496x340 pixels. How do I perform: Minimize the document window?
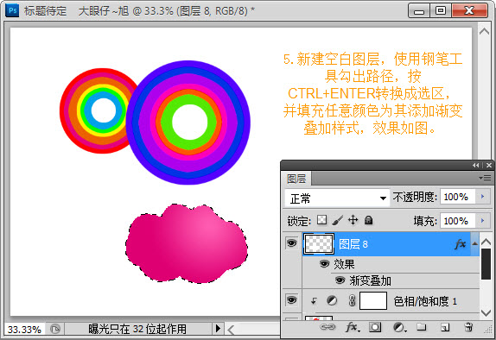[x=419, y=10]
